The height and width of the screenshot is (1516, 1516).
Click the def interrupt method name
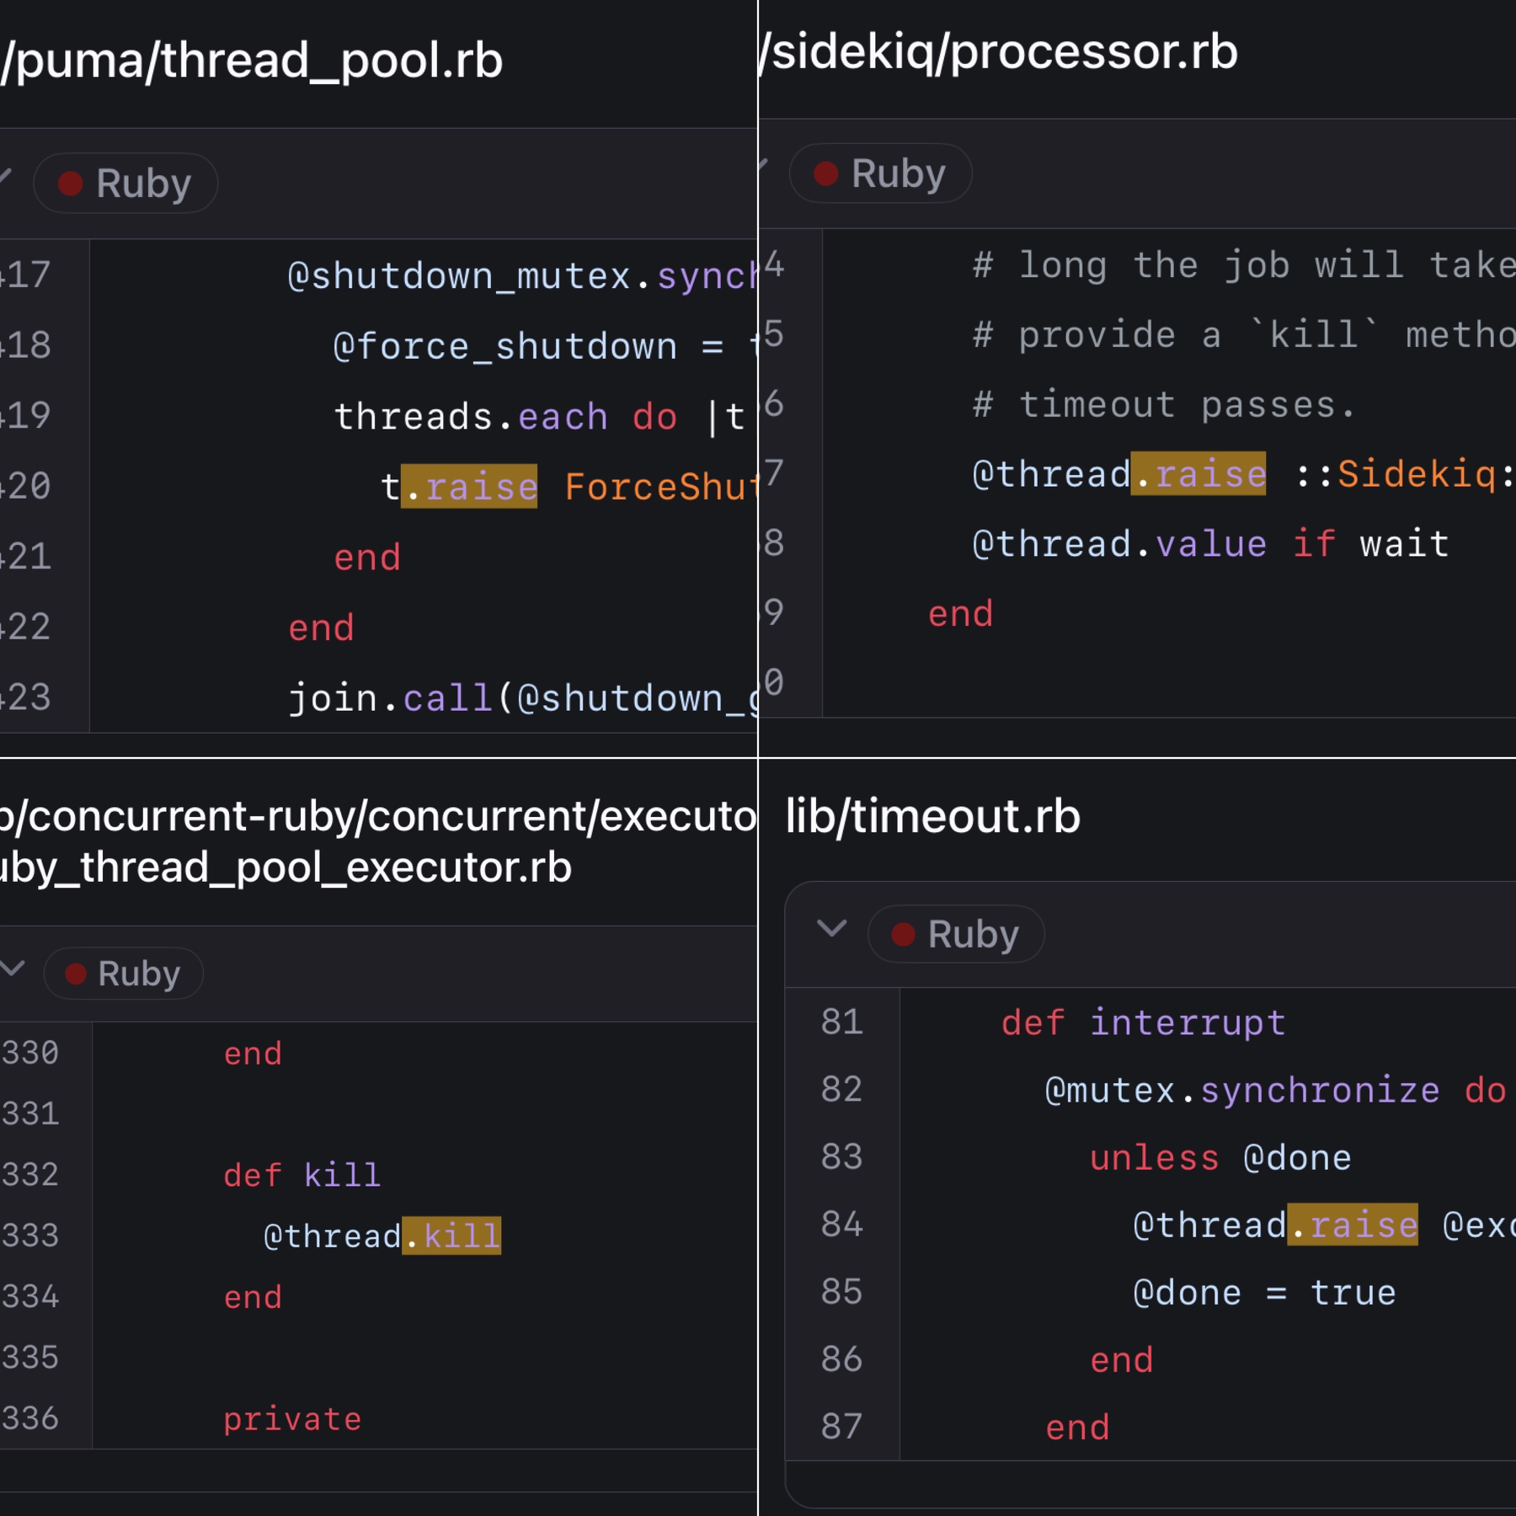coord(1188,1022)
